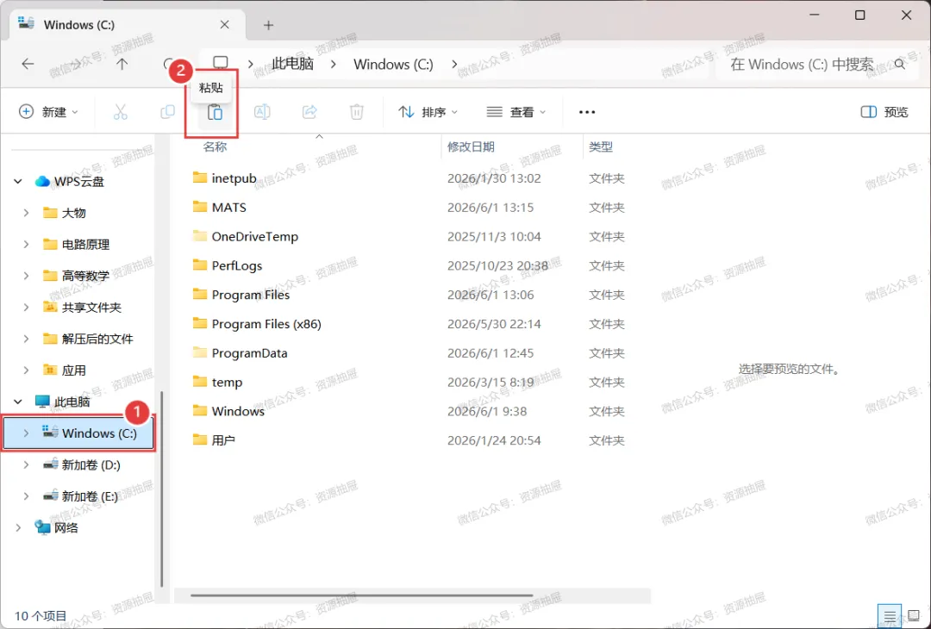
Task: Expand the 网络 tree node
Action: pos(18,527)
